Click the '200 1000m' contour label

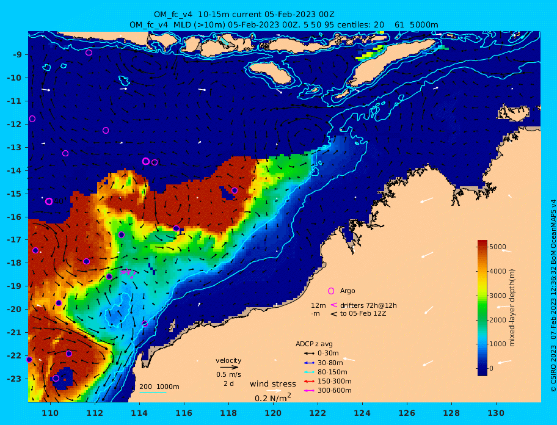click(x=159, y=387)
